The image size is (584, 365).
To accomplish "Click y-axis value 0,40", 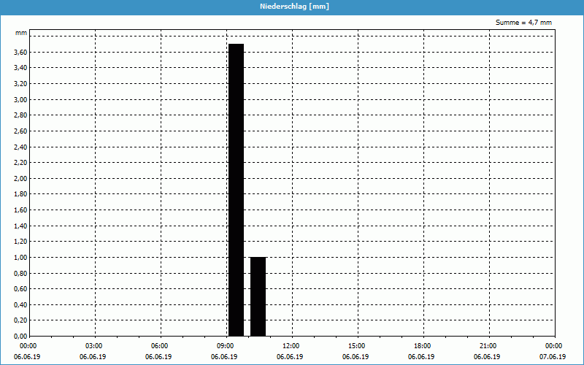I will tap(20, 305).
